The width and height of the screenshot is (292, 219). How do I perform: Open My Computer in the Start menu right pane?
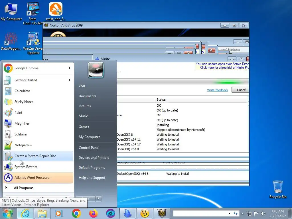(x=89, y=137)
